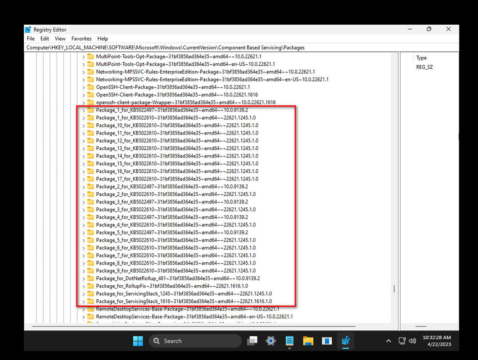Open the File menu
This screenshot has width=478, height=360.
[x=31, y=39]
